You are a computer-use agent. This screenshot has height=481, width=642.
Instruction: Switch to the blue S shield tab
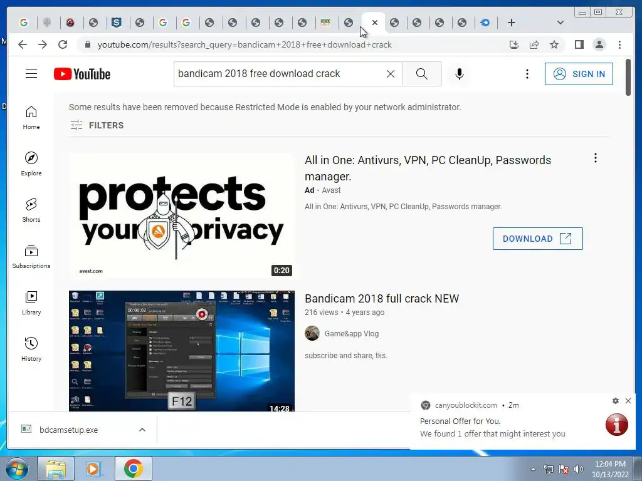point(116,23)
